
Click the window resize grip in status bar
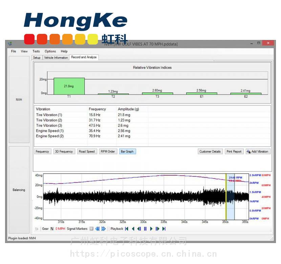[x=272, y=239]
